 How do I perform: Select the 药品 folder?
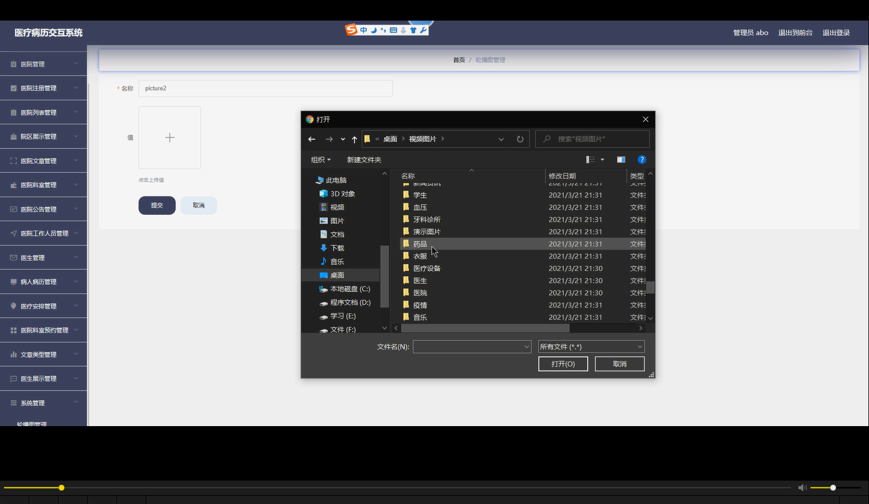(x=523, y=244)
